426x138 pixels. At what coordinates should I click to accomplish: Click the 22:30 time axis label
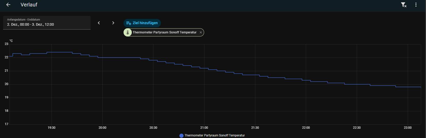pos(357,128)
